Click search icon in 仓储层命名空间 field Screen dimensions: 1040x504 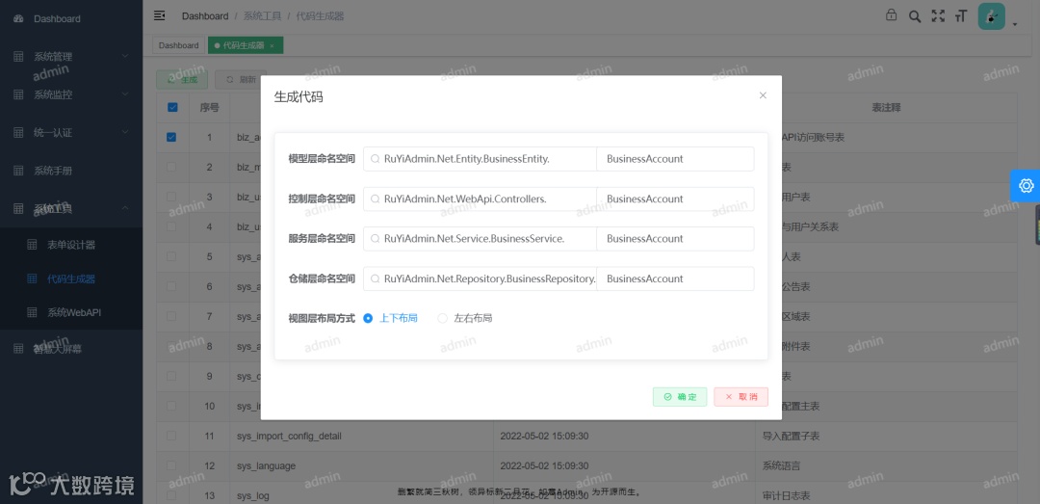pos(376,279)
